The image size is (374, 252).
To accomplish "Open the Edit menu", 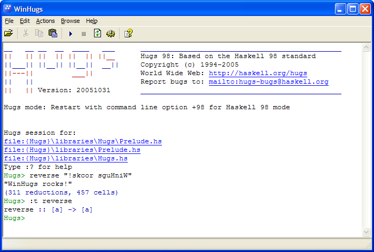I will click(x=25, y=21).
